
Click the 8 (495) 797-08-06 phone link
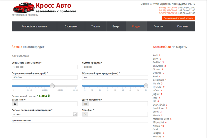click(168, 7)
